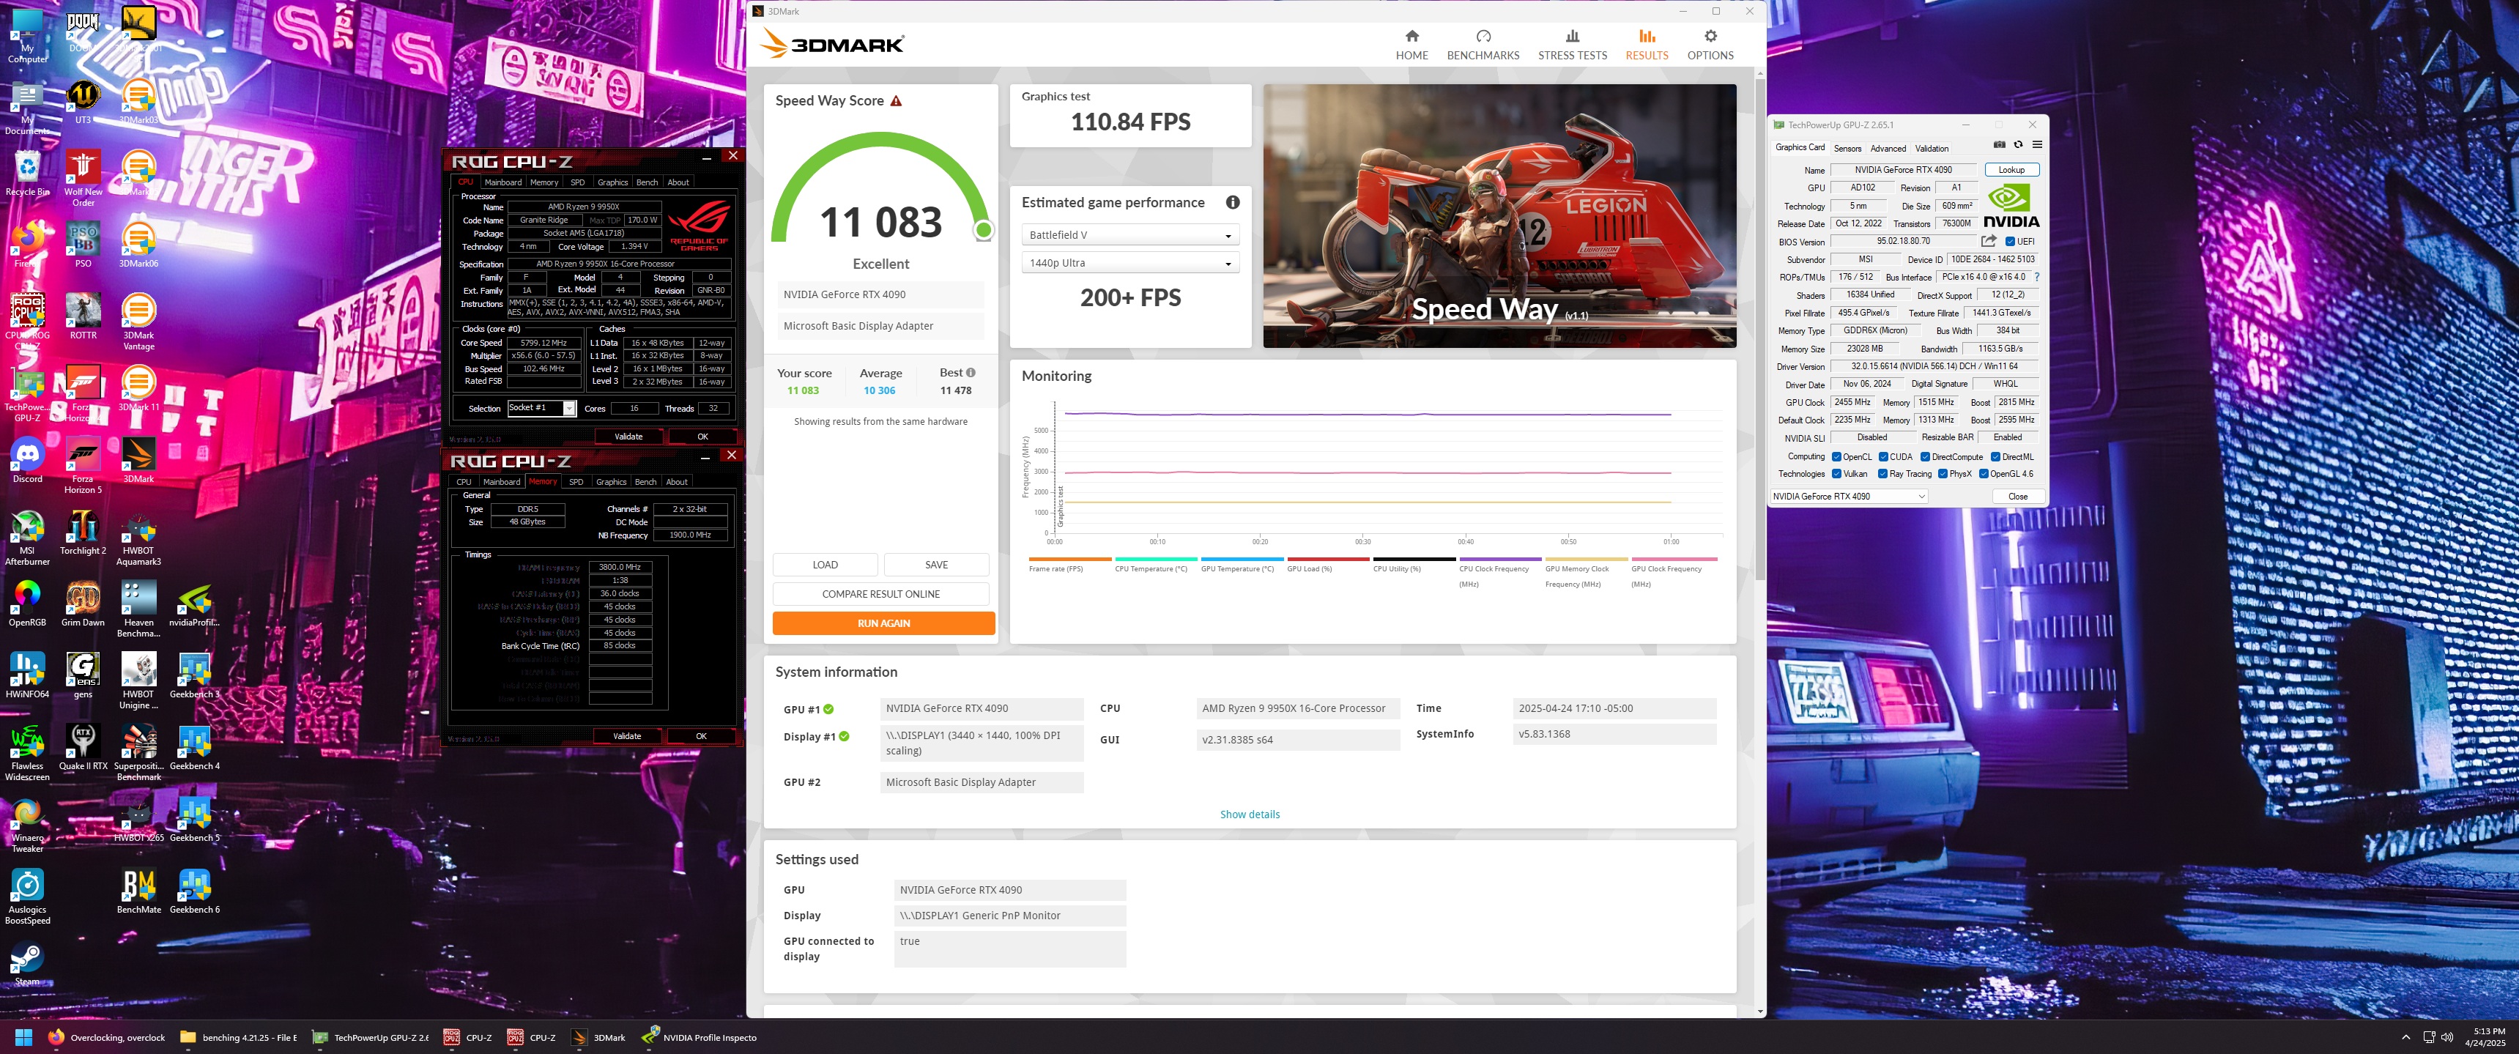Image resolution: width=2519 pixels, height=1054 pixels.
Task: Go to Benchmarks in 3DMark
Action: (x=1483, y=45)
